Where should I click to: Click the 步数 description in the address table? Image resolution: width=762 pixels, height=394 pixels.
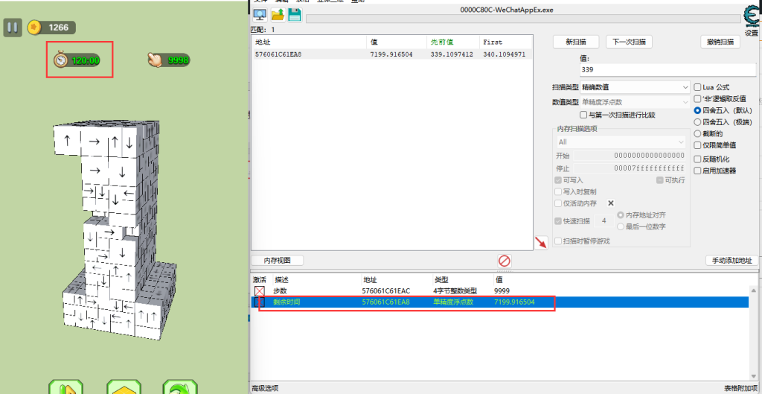coord(281,291)
